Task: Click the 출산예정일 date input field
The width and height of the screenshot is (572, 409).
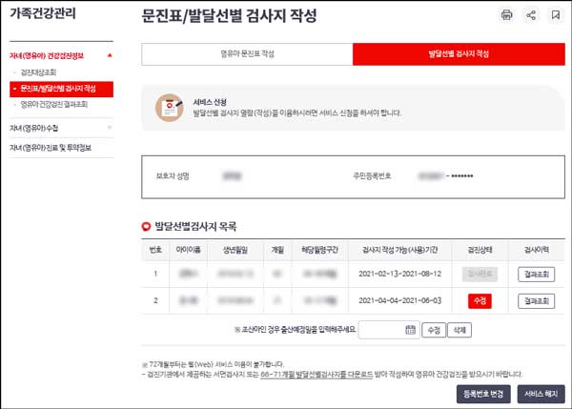Action: click(x=389, y=330)
